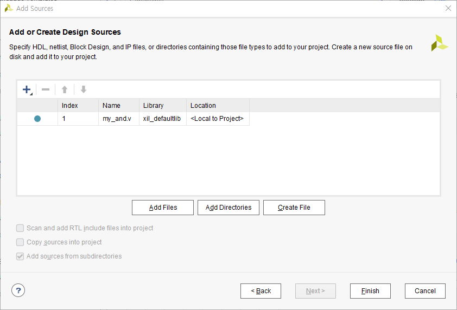Click the plus Add sources icon
This screenshot has height=310, width=457.
coord(27,89)
